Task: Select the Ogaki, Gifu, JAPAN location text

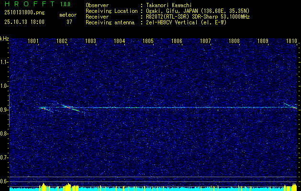Action: (x=198, y=11)
